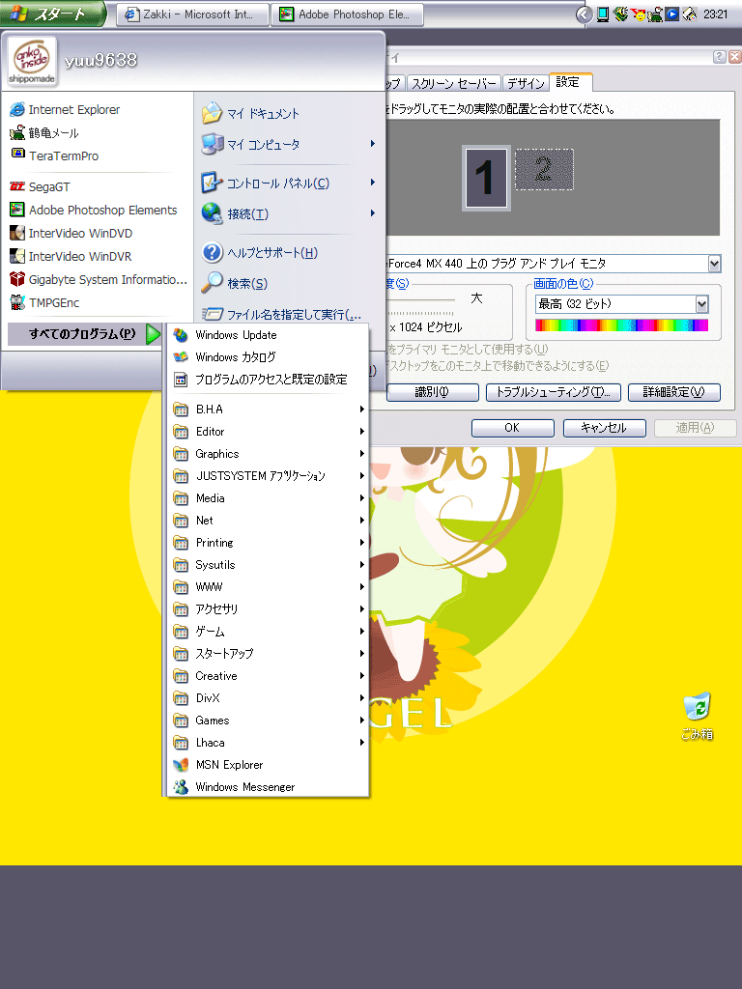Launch TeraTermPro from the Start menu
The height and width of the screenshot is (989, 742).
click(63, 155)
